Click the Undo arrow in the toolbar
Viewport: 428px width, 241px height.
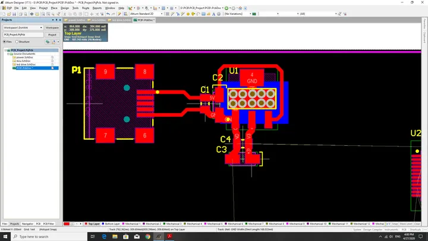108,14
